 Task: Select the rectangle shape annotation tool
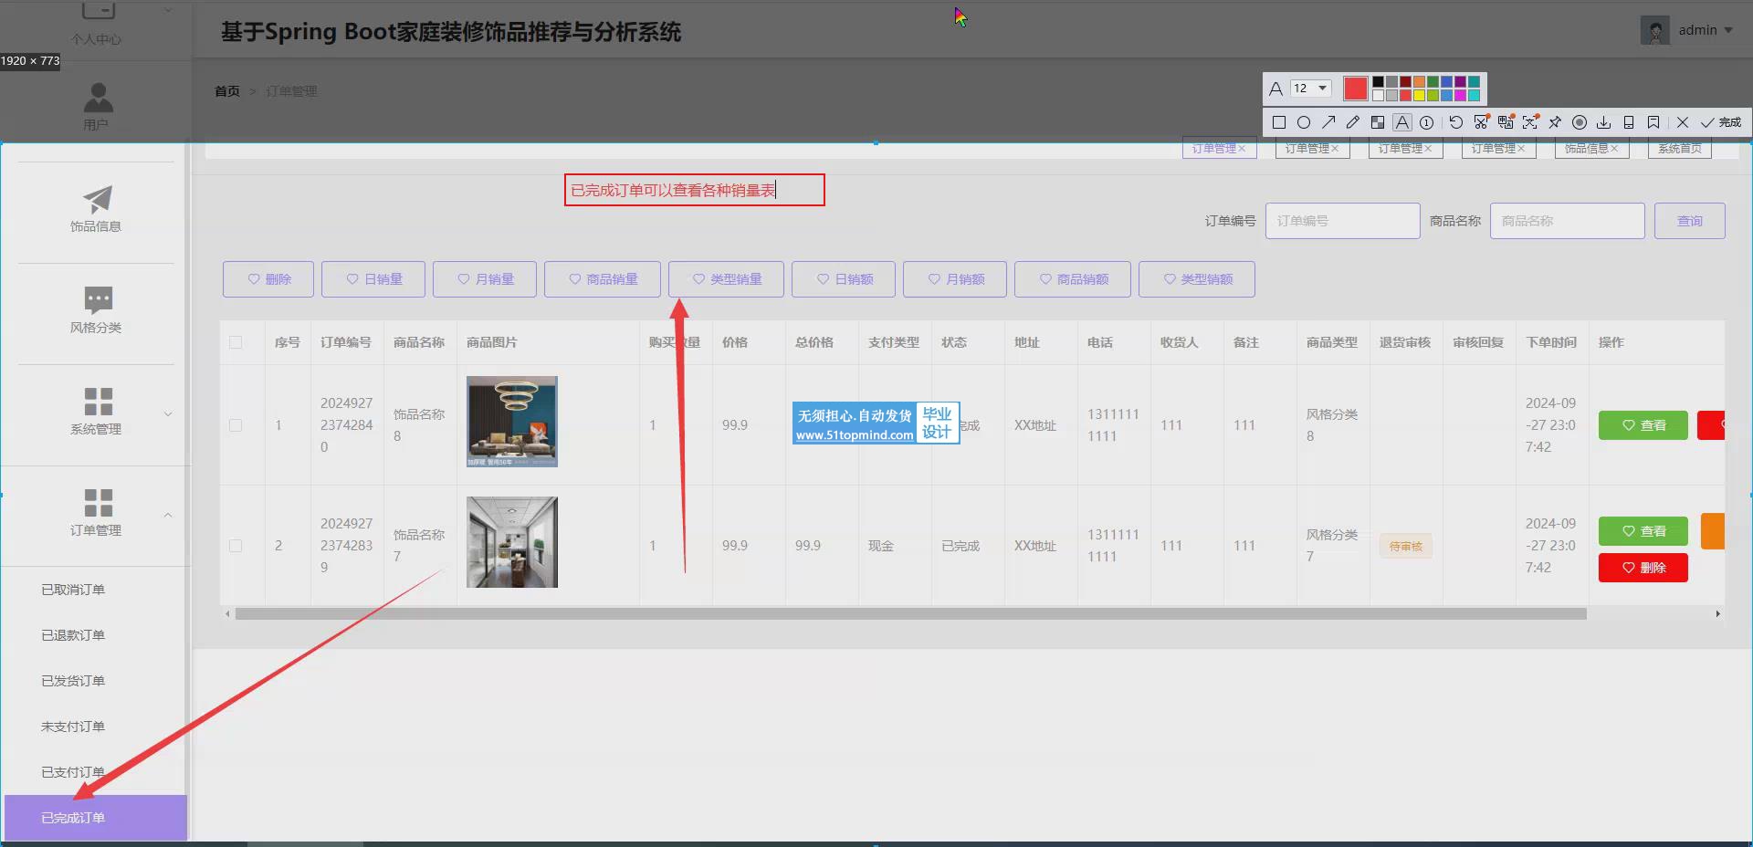point(1279,122)
